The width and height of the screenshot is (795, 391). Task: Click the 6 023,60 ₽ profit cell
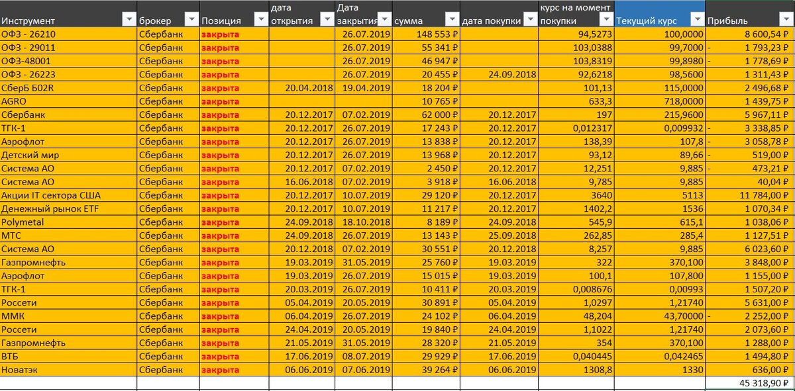[x=750, y=249]
